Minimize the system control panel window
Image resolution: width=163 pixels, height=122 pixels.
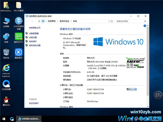pos(131,16)
